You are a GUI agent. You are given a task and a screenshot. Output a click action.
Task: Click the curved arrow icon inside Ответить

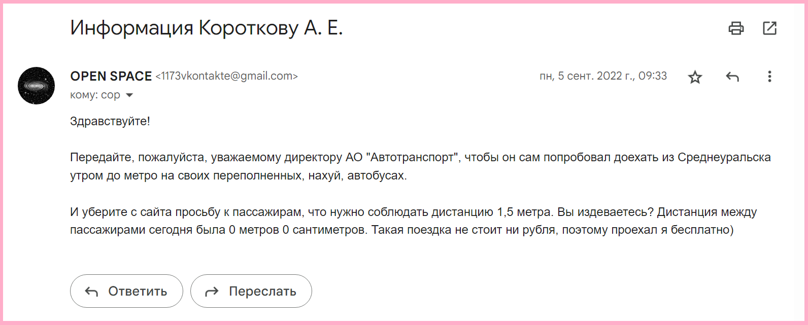[91, 292]
